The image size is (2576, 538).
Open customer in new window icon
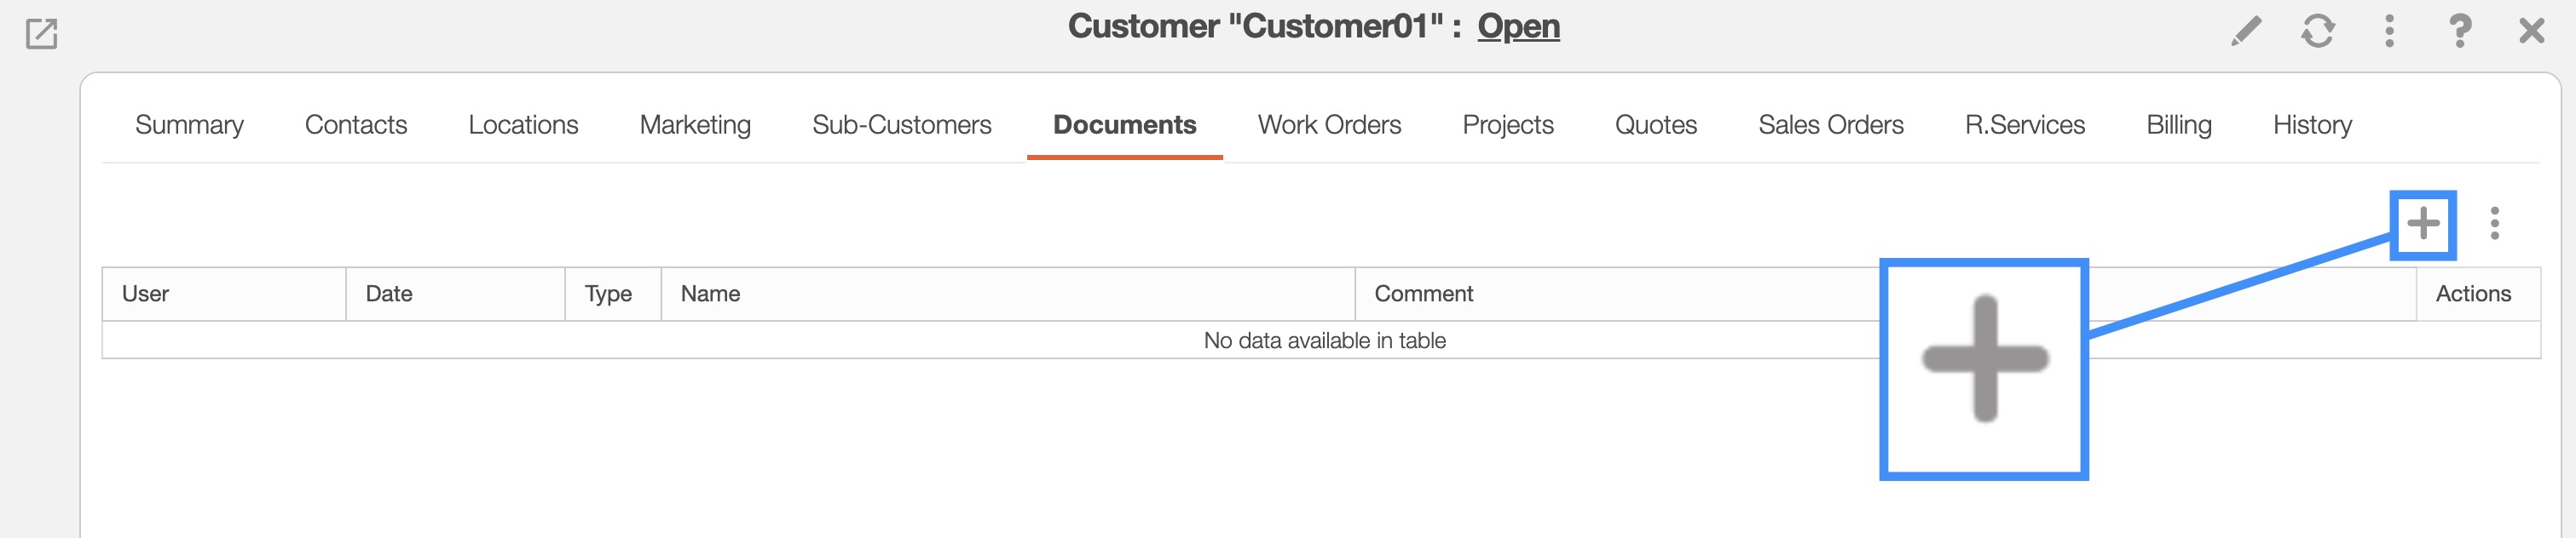pyautogui.click(x=41, y=34)
